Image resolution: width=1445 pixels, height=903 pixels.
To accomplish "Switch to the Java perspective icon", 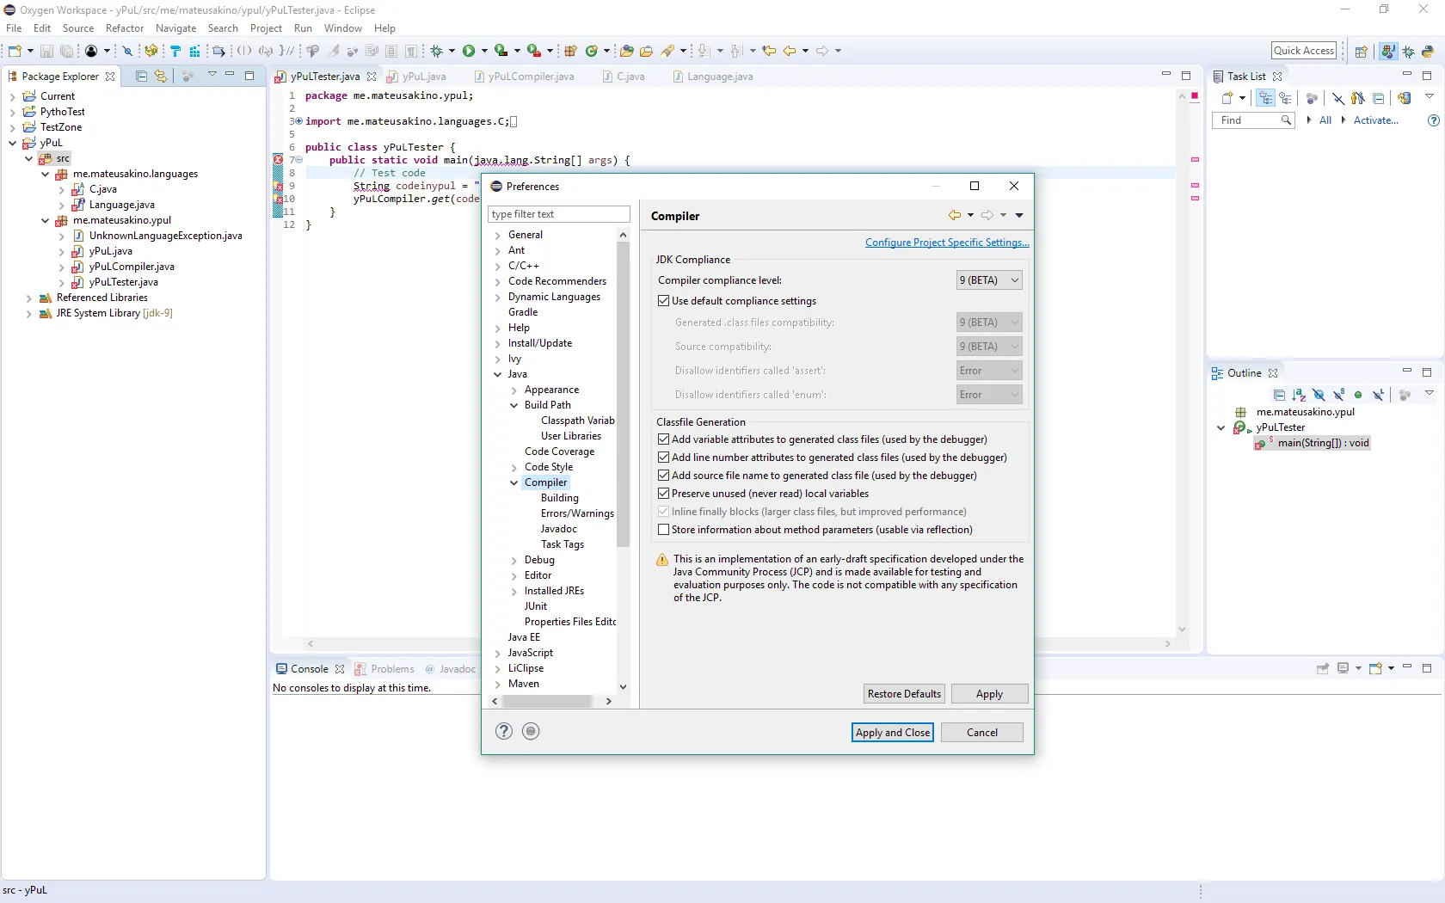I will (x=1387, y=52).
